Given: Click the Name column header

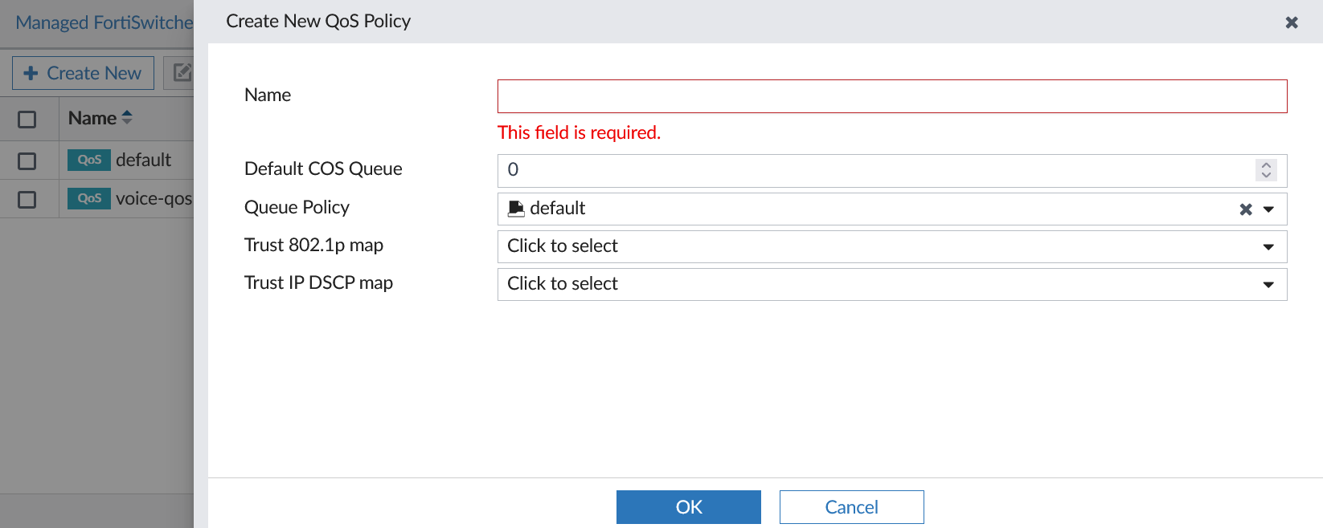Looking at the screenshot, I should 92,118.
